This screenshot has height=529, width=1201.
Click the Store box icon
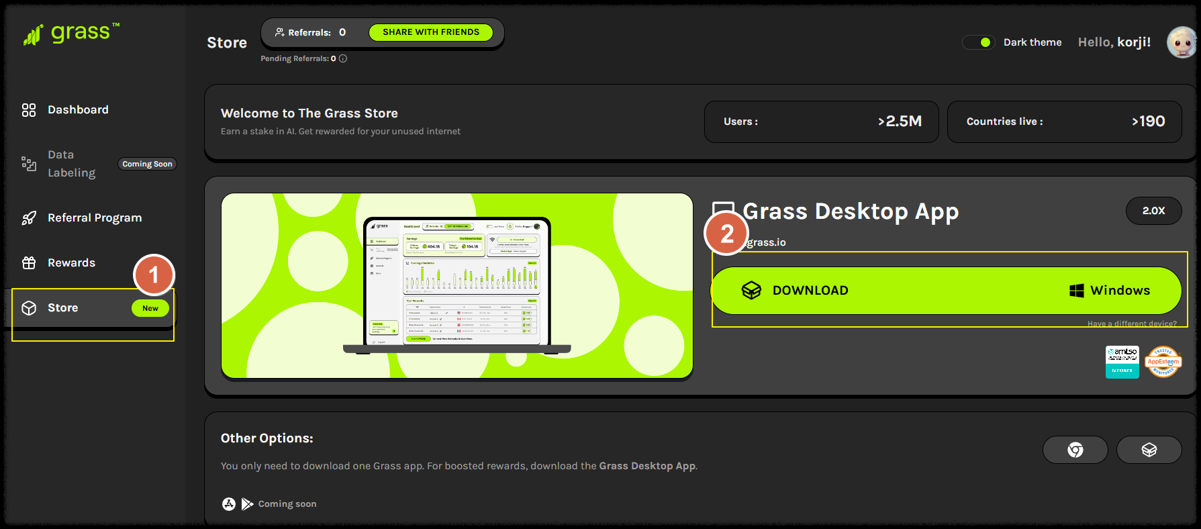29,308
